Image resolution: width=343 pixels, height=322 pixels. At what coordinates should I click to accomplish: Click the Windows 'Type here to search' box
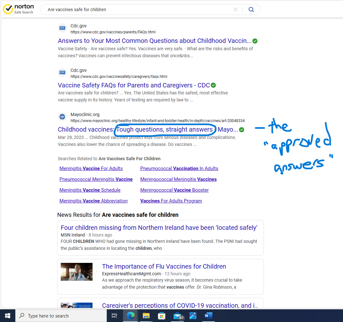point(61,316)
